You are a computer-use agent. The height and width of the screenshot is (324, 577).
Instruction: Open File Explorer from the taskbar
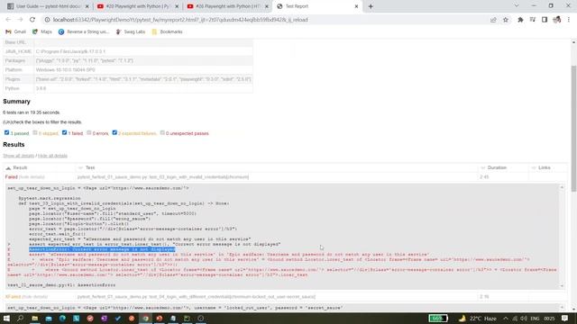coord(34,318)
